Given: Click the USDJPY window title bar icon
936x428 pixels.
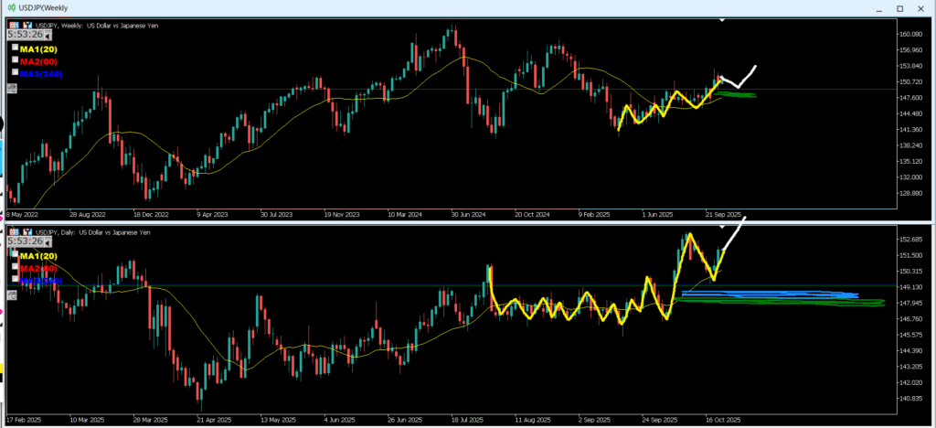Looking at the screenshot, I should click(x=9, y=7).
